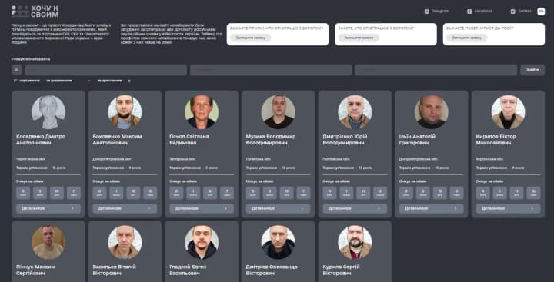Click photo on Васильєв Віталій card
The width and height of the screenshot is (554, 282).
(125, 242)
